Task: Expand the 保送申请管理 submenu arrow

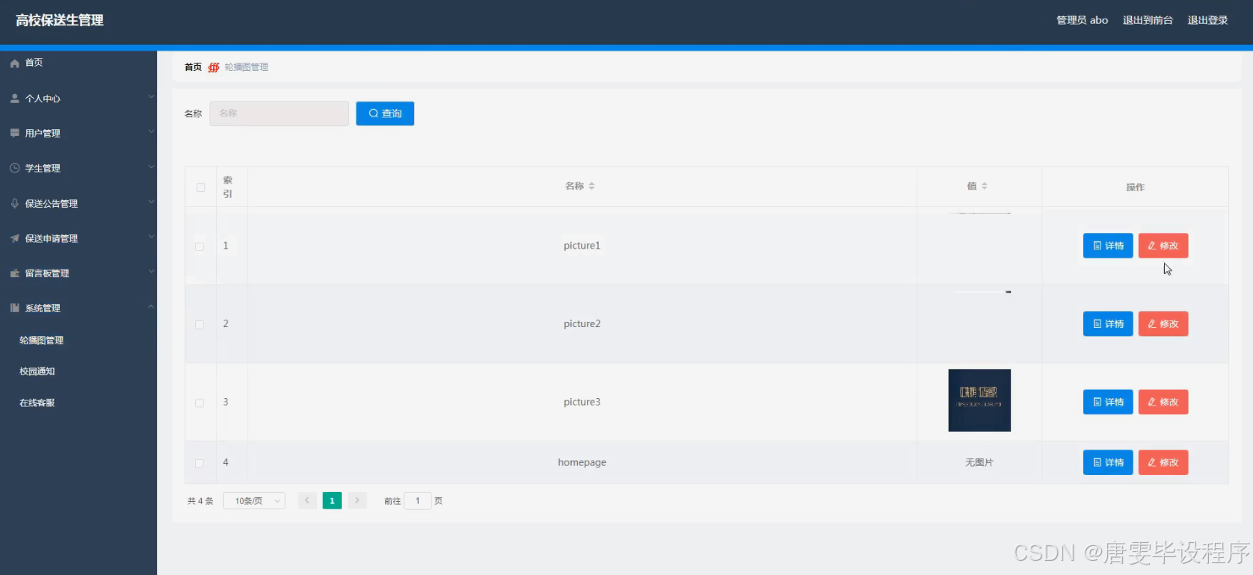Action: [151, 237]
